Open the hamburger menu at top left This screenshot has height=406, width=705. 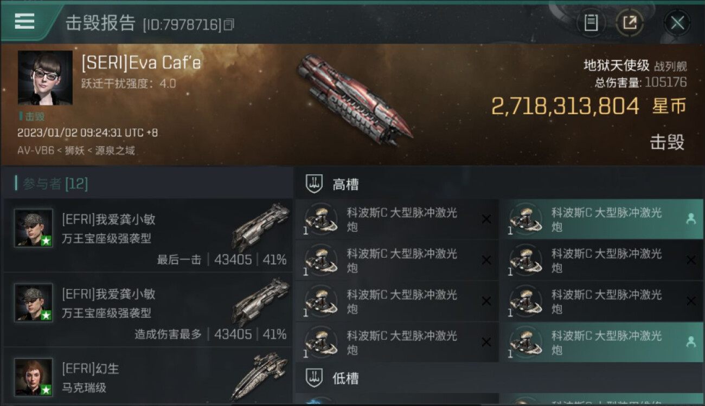coord(25,22)
